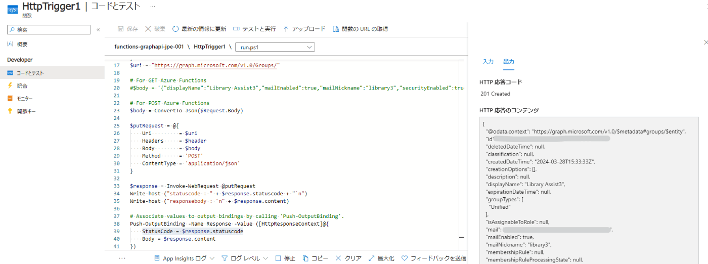Collapse the sidebar with double chevron

(x=98, y=30)
